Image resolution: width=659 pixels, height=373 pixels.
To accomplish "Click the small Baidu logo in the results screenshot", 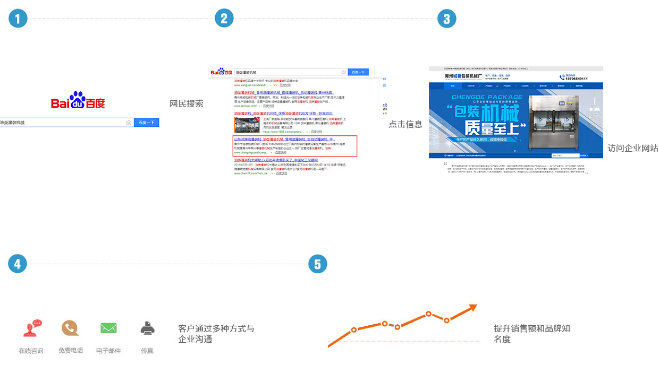I will point(222,72).
